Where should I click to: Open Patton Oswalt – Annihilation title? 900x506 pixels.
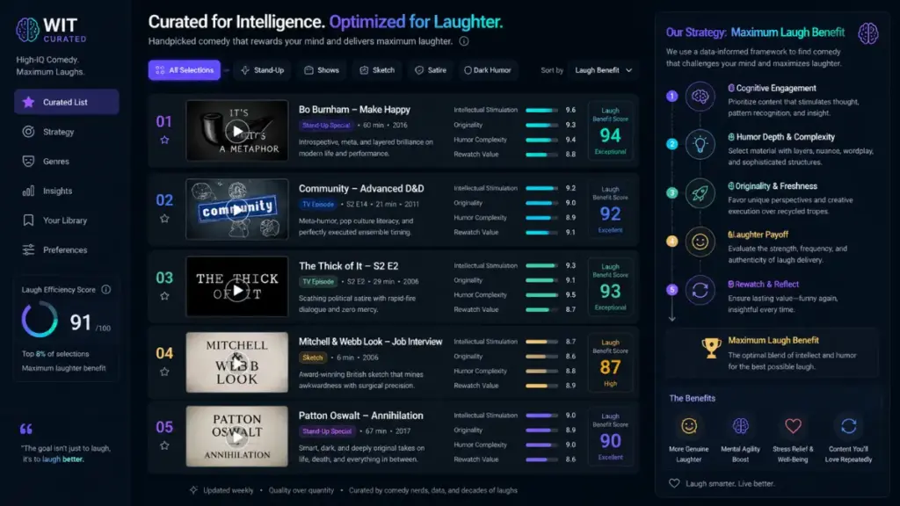360,416
